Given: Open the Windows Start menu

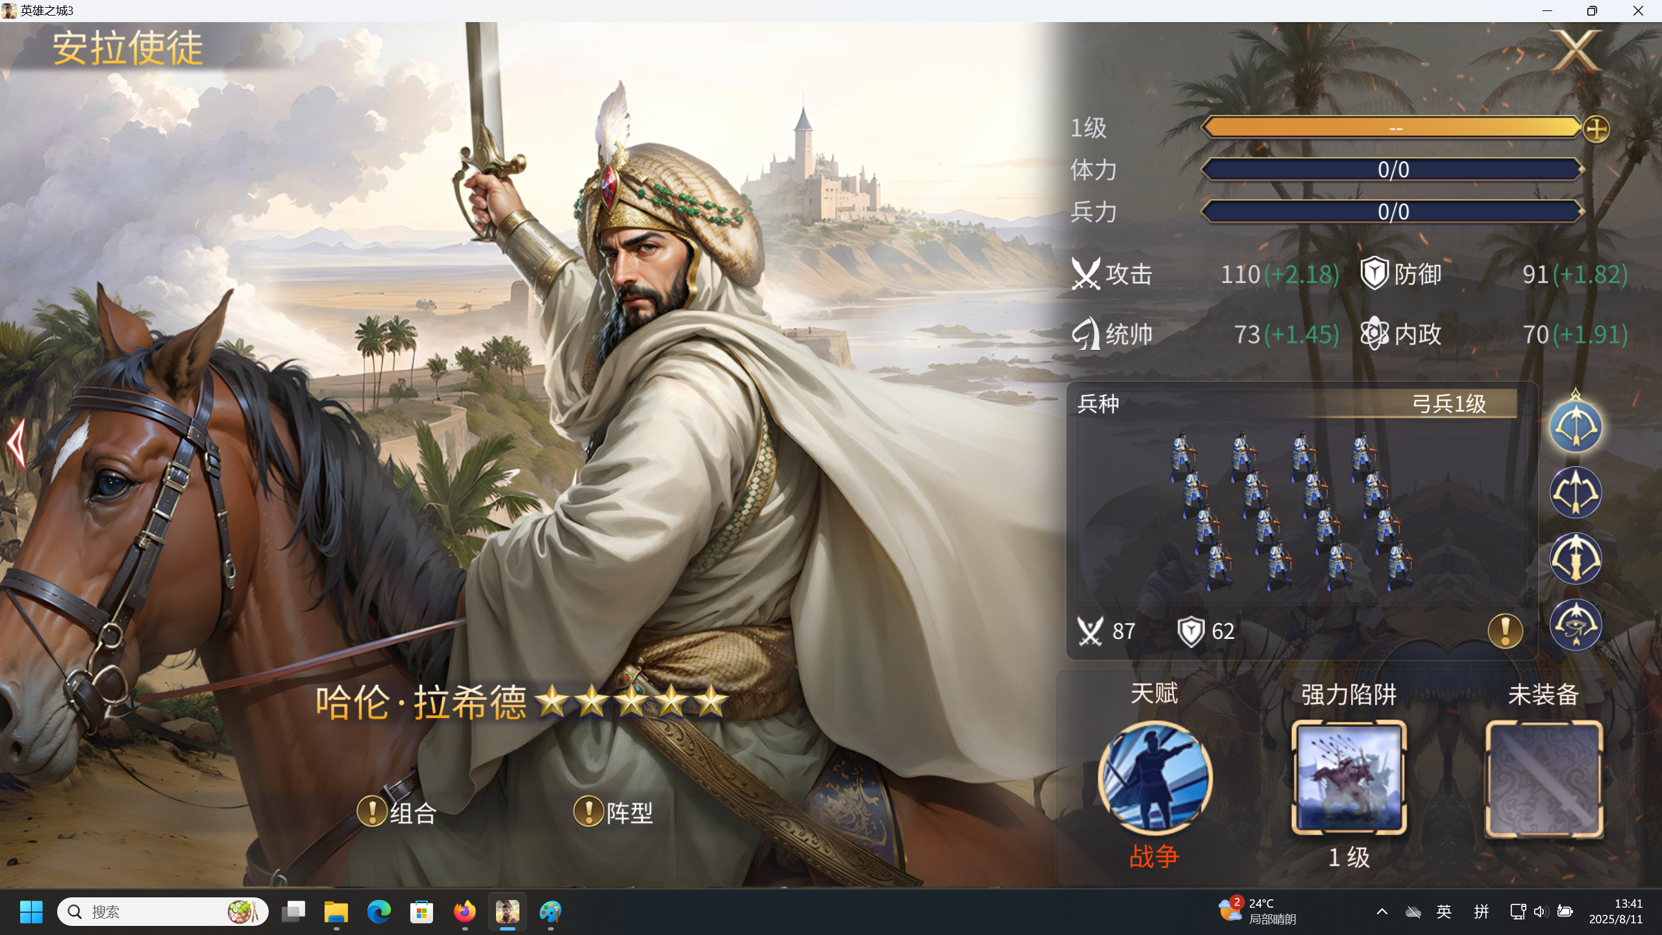Looking at the screenshot, I should click(31, 912).
